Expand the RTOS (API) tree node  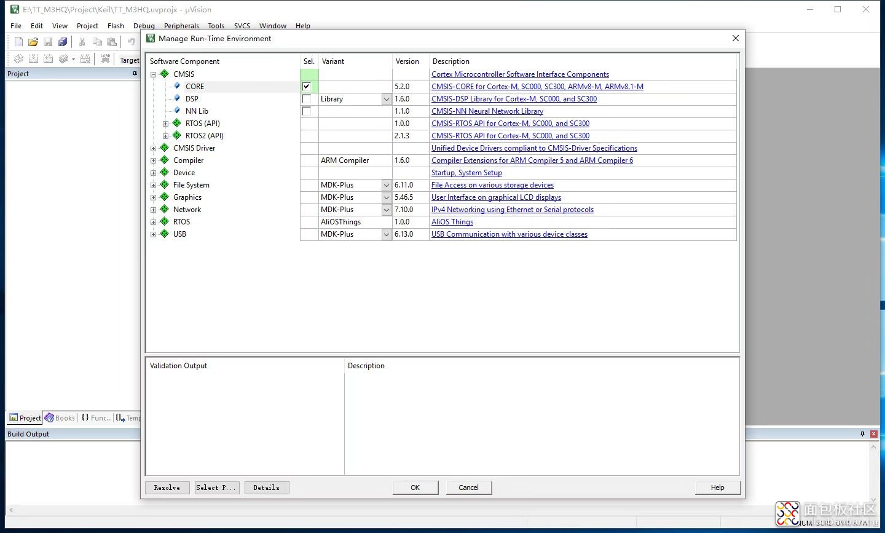point(165,124)
